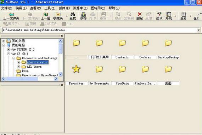Expand the SYSTEM (C:) drive node
The height and width of the screenshot is (135, 202).
(x=9, y=50)
